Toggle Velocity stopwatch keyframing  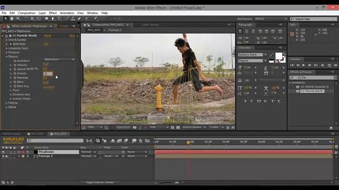(15, 65)
